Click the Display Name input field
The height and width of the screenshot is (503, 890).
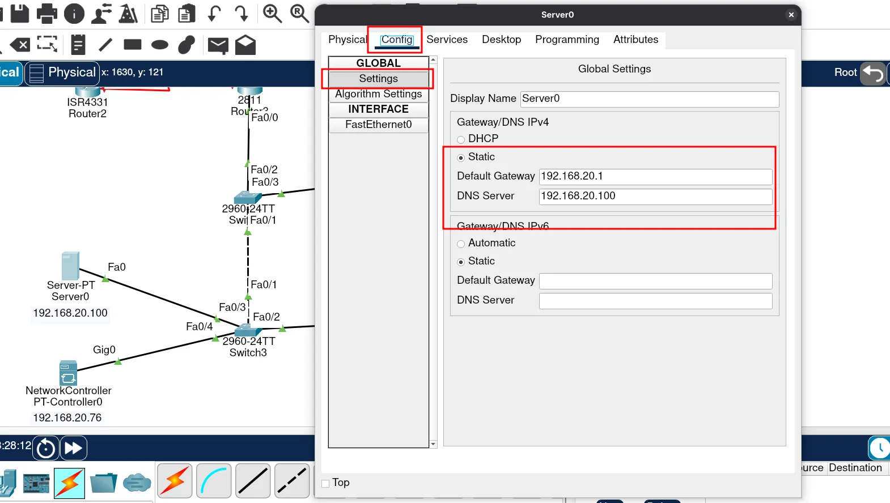[x=649, y=99]
